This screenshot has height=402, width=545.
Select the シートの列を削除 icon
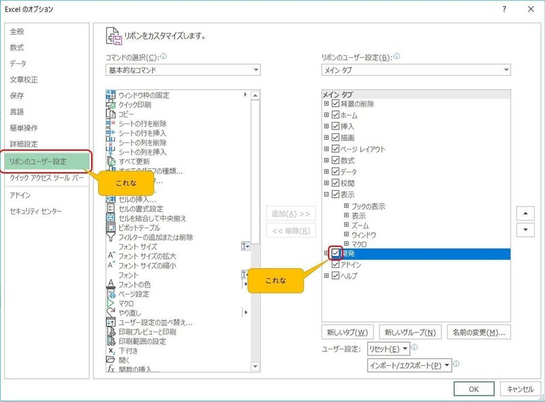[110, 142]
